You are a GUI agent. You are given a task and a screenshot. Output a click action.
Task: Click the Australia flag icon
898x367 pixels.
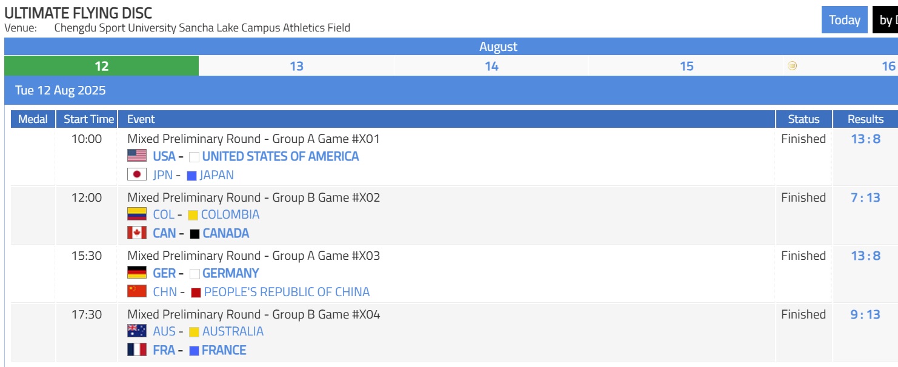[x=137, y=331]
